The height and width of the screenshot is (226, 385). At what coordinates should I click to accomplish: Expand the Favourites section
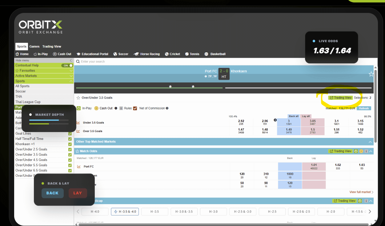point(71,71)
